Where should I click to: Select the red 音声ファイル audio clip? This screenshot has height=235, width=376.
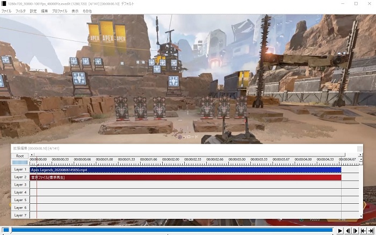click(x=185, y=177)
